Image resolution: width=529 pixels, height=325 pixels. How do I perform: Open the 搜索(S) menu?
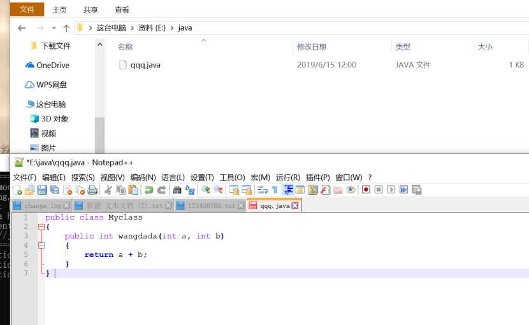pos(83,177)
